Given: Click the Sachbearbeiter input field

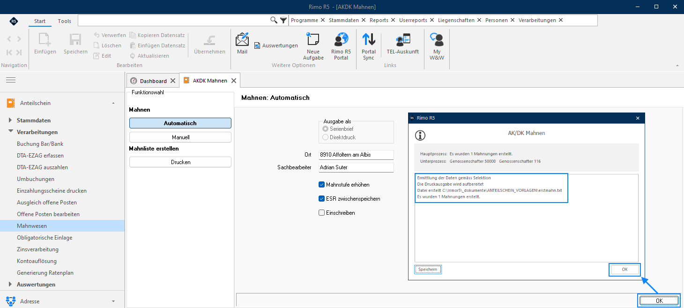Looking at the screenshot, I should [x=356, y=167].
